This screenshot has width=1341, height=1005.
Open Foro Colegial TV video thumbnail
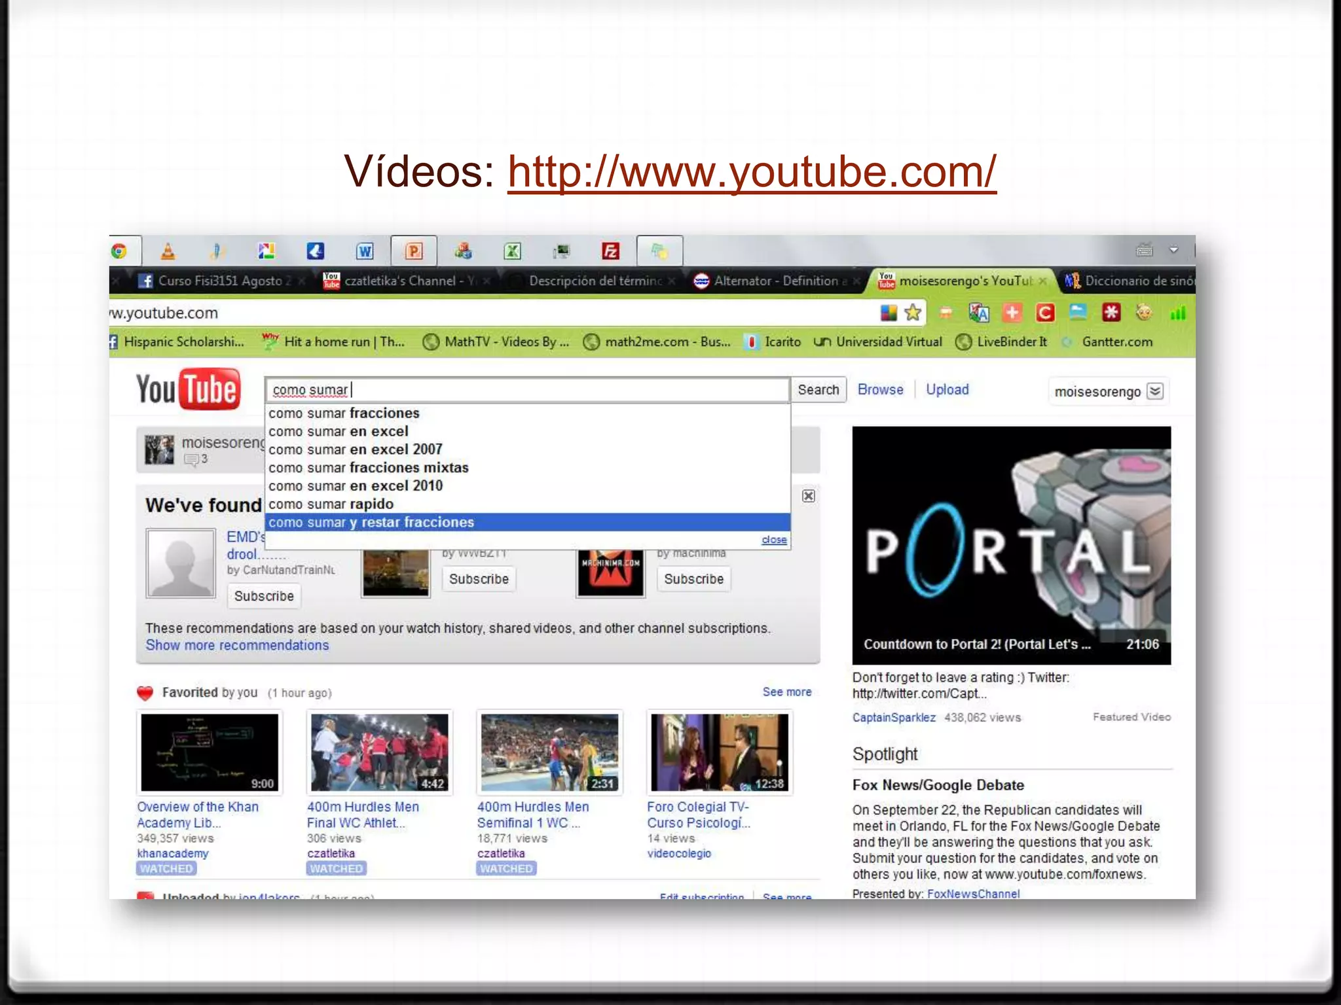pyautogui.click(x=720, y=752)
